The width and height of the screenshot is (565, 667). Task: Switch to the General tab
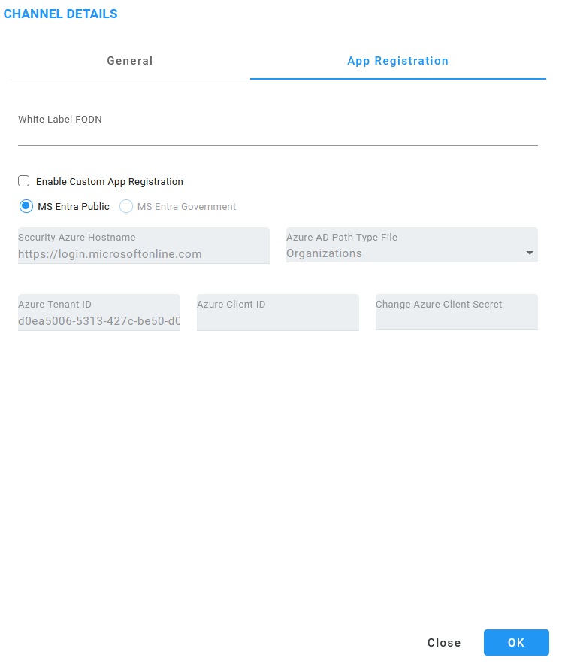click(130, 61)
